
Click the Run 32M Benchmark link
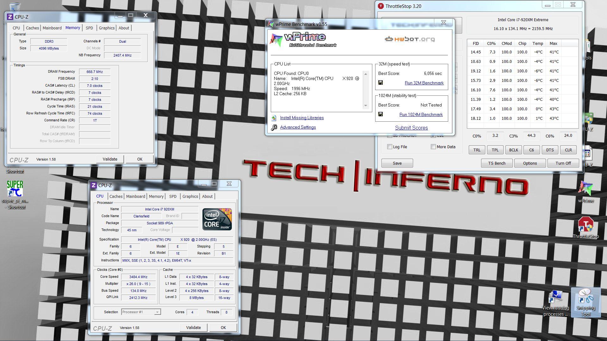424,83
